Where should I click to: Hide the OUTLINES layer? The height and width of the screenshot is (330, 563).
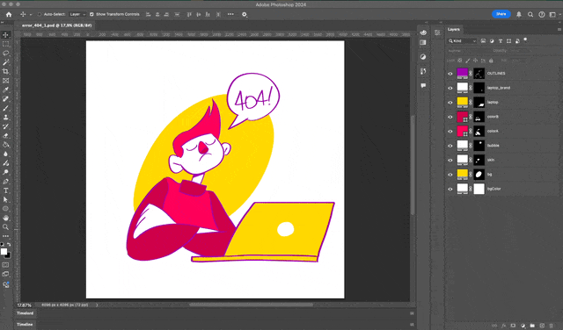[450, 74]
